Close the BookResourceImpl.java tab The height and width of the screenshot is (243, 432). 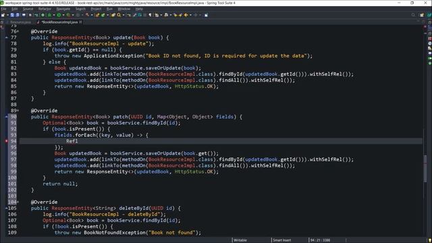click(x=80, y=22)
